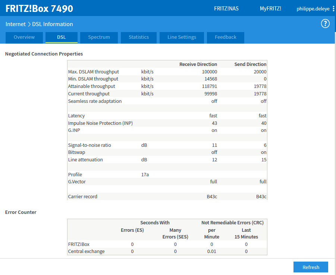Screen dimensions: 336x275
Task: Click Current throughput receive value 99998
Action: coord(210,94)
